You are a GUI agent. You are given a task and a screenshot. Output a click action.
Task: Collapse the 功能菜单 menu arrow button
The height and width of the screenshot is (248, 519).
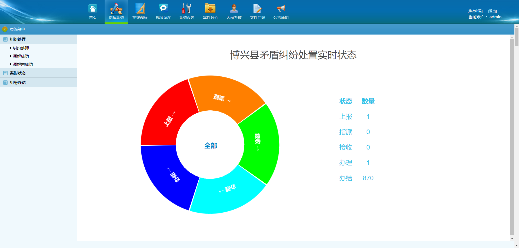[x=5, y=29]
